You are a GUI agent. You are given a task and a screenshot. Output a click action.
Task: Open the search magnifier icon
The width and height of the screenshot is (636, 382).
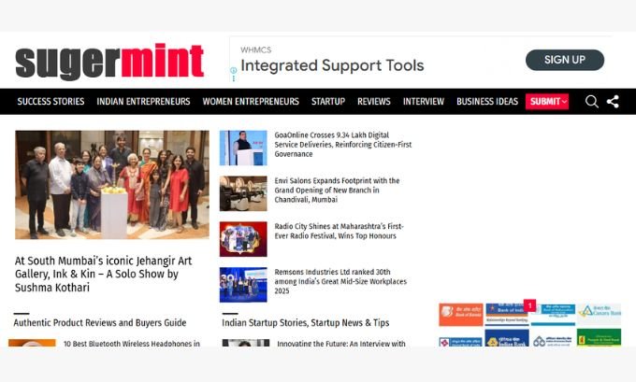(591, 101)
